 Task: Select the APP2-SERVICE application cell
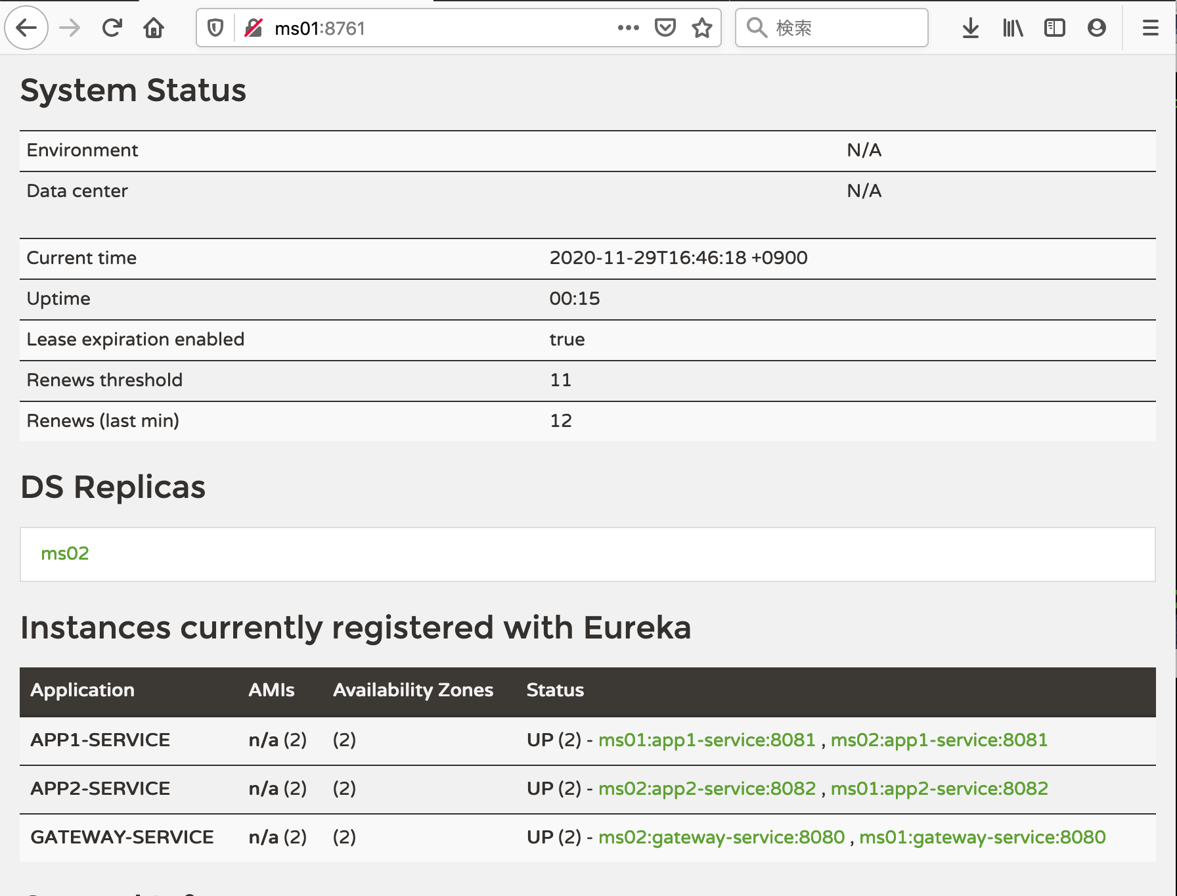coord(100,788)
